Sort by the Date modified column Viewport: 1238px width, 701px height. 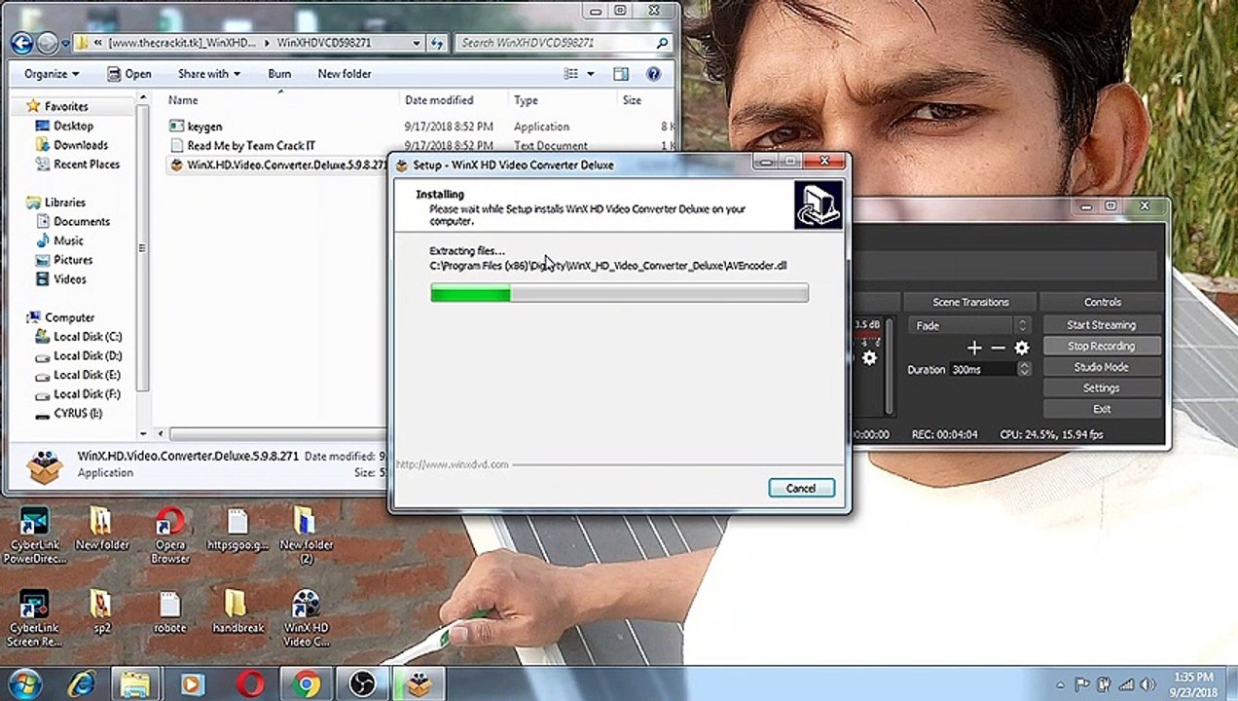pyautogui.click(x=439, y=100)
